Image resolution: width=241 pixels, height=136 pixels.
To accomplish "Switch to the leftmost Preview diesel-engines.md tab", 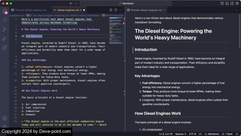I will 30,10.
